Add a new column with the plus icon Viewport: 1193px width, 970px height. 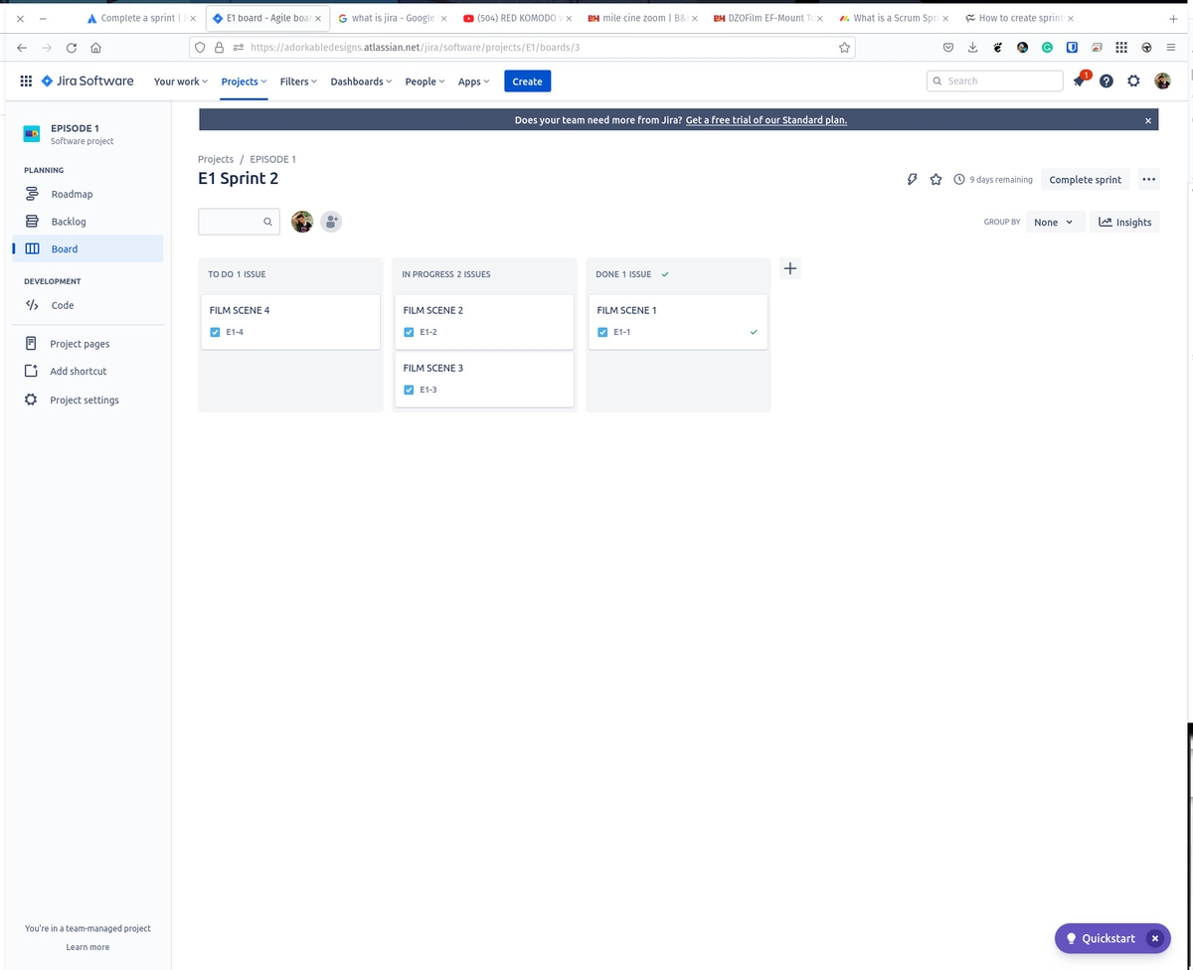(x=789, y=267)
